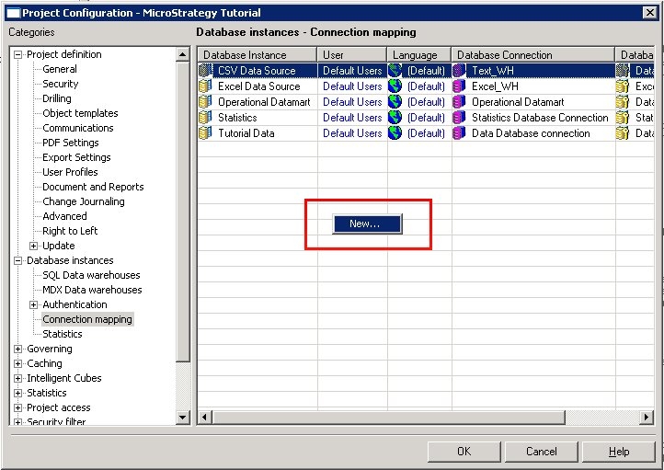
Task: Expand the Authentication tree node
Action: [33, 304]
